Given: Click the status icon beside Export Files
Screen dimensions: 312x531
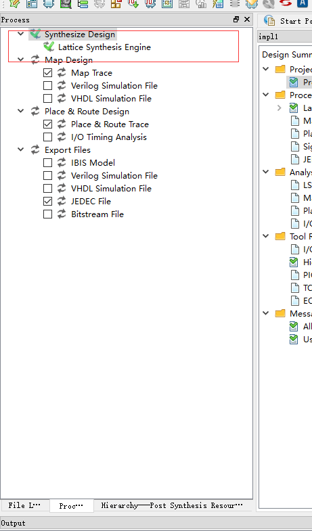Looking at the screenshot, I should click(x=35, y=150).
